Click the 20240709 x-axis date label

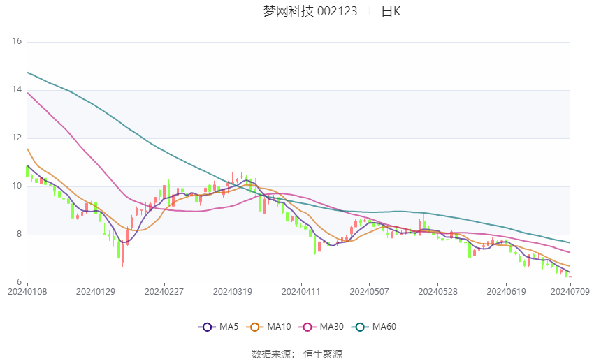coord(570,292)
